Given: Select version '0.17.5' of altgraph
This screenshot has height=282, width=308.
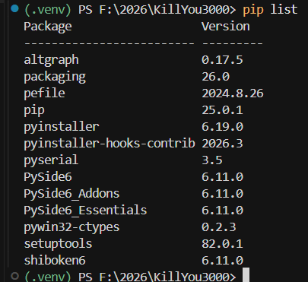Looking at the screenshot, I should pos(222,60).
